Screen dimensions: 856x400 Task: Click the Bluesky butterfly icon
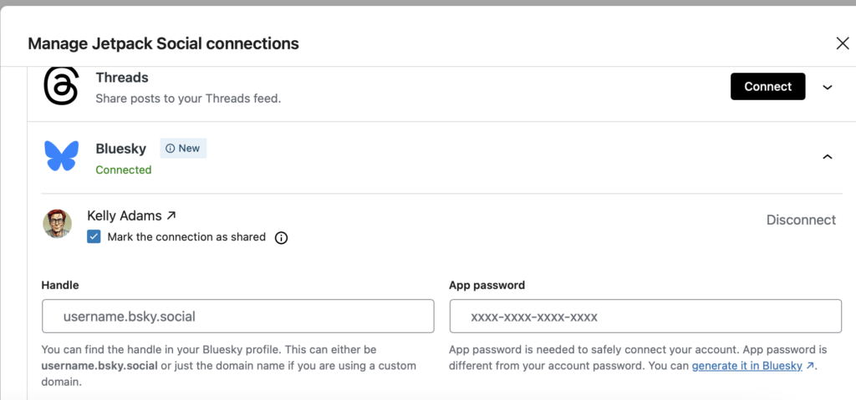(x=62, y=156)
